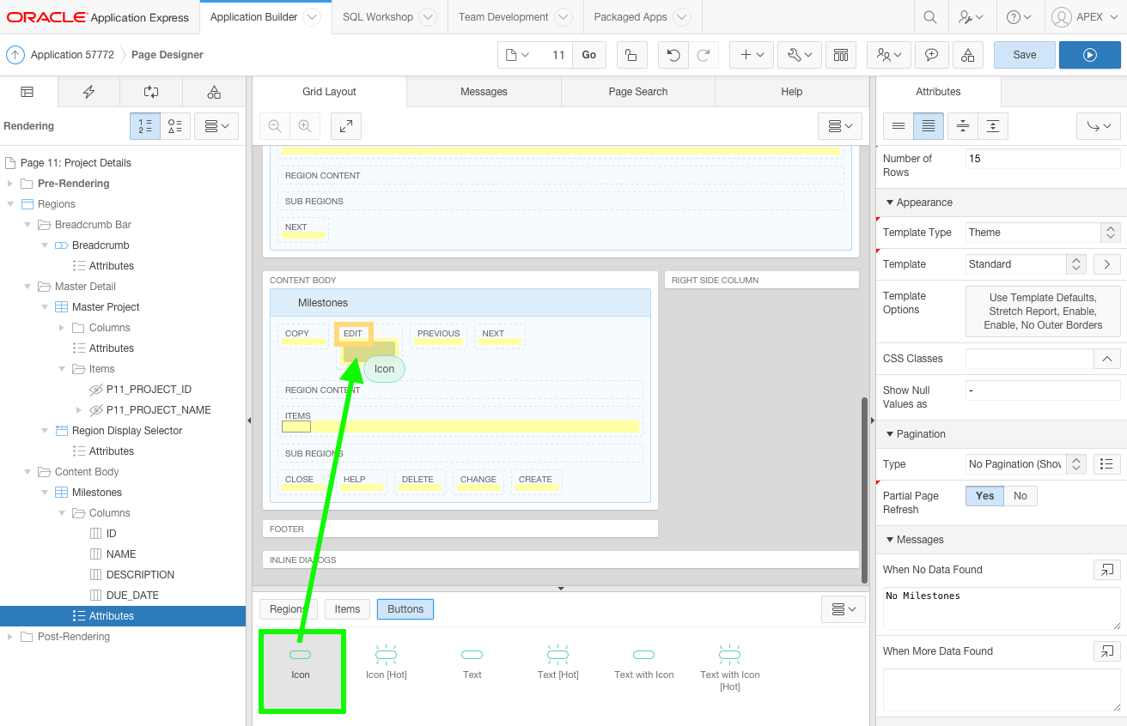
Task: Toggle Group by Processing Order in Rendering
Action: 145,126
